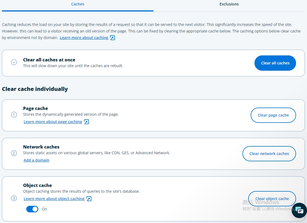Disable the Object cache toggle

coord(32,209)
